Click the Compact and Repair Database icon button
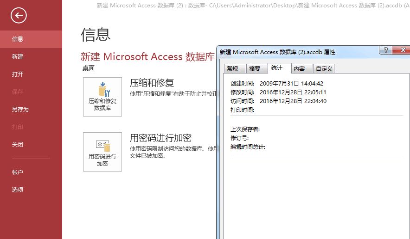Viewport: 410px width, 239px height. [102, 97]
